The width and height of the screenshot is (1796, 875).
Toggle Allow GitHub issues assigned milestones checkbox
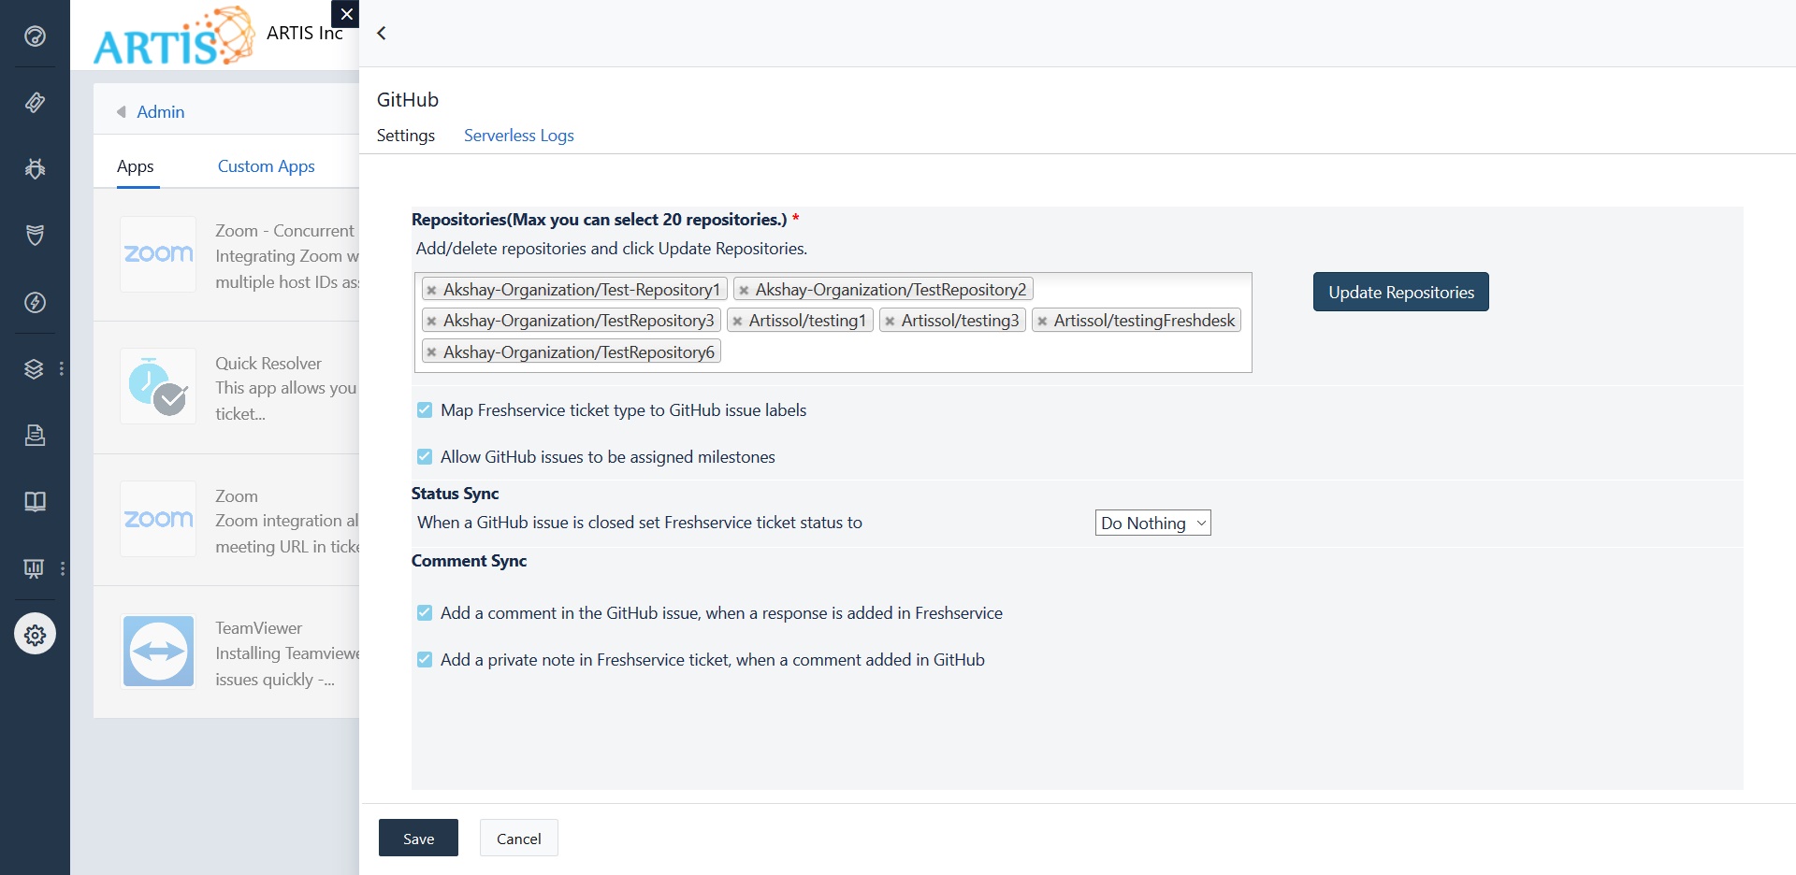tap(425, 457)
